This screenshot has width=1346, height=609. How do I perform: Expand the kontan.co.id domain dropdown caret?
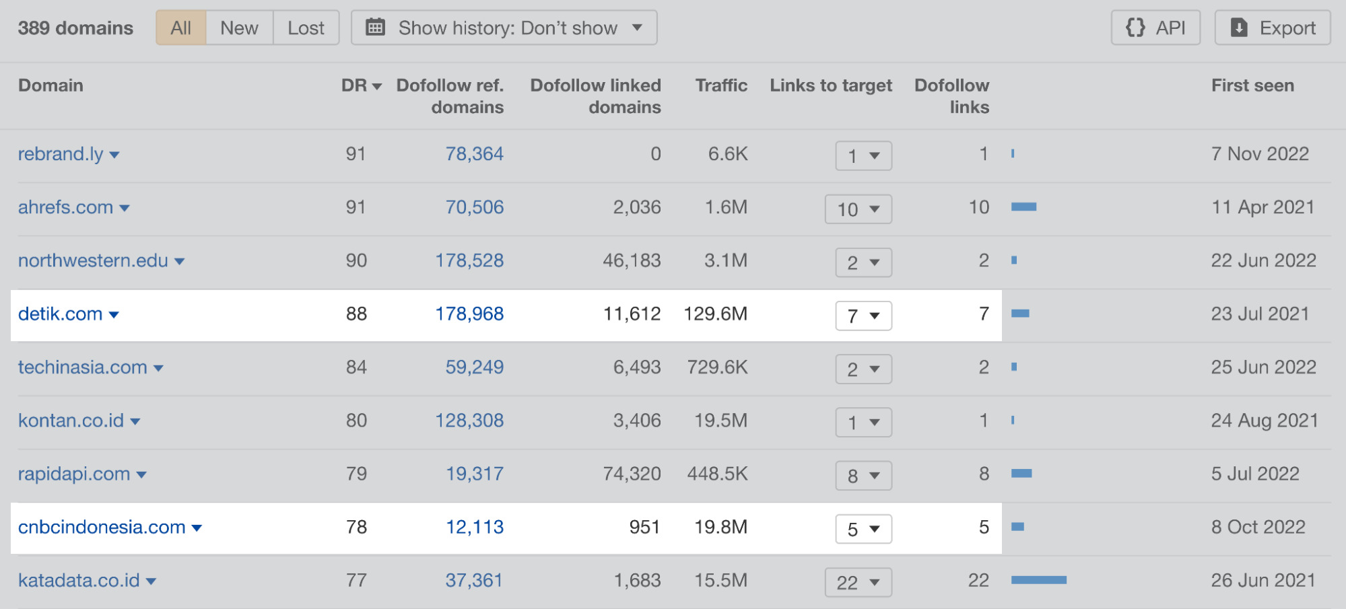[134, 422]
